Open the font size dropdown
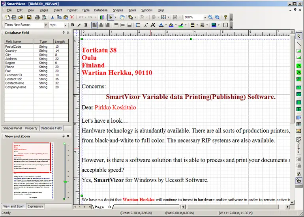 click(x=66, y=25)
